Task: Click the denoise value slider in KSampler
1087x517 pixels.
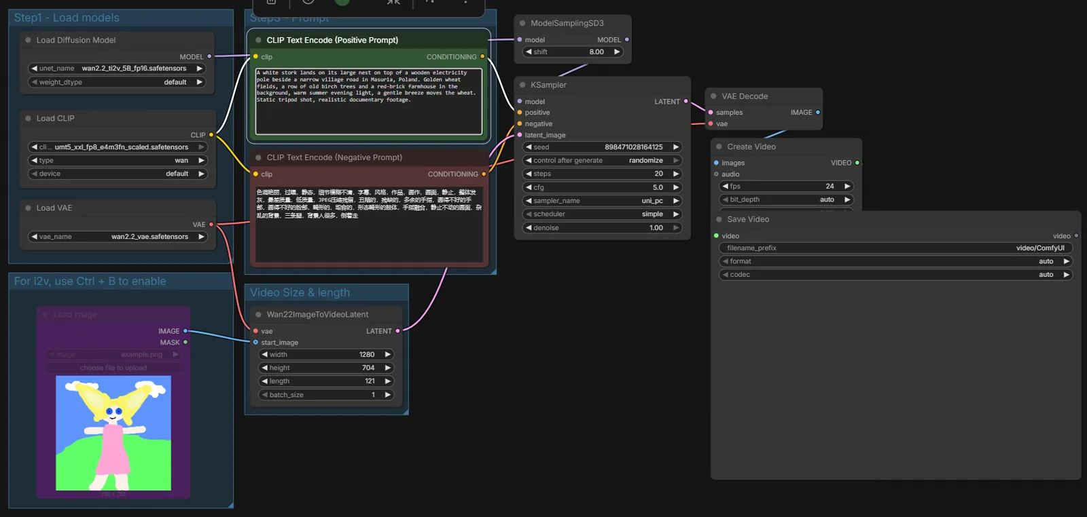Action: (x=602, y=228)
